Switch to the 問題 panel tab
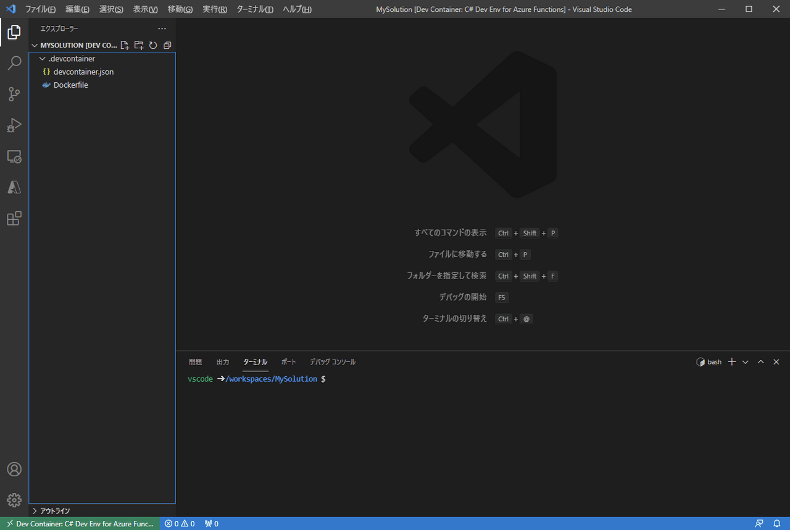 coord(195,362)
